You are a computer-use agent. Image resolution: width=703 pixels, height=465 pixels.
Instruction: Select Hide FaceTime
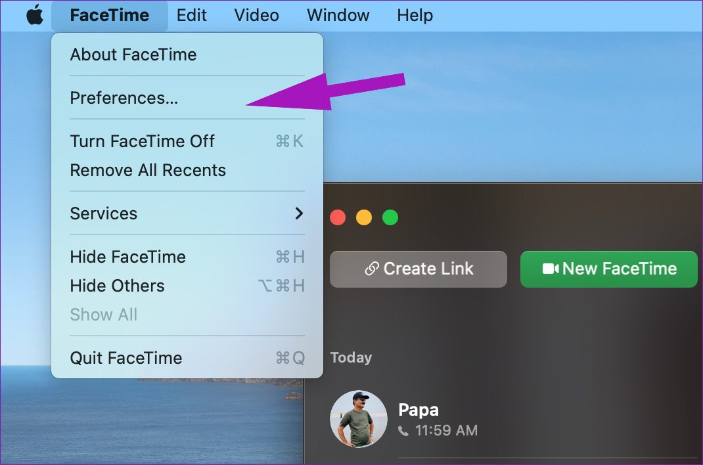click(127, 256)
